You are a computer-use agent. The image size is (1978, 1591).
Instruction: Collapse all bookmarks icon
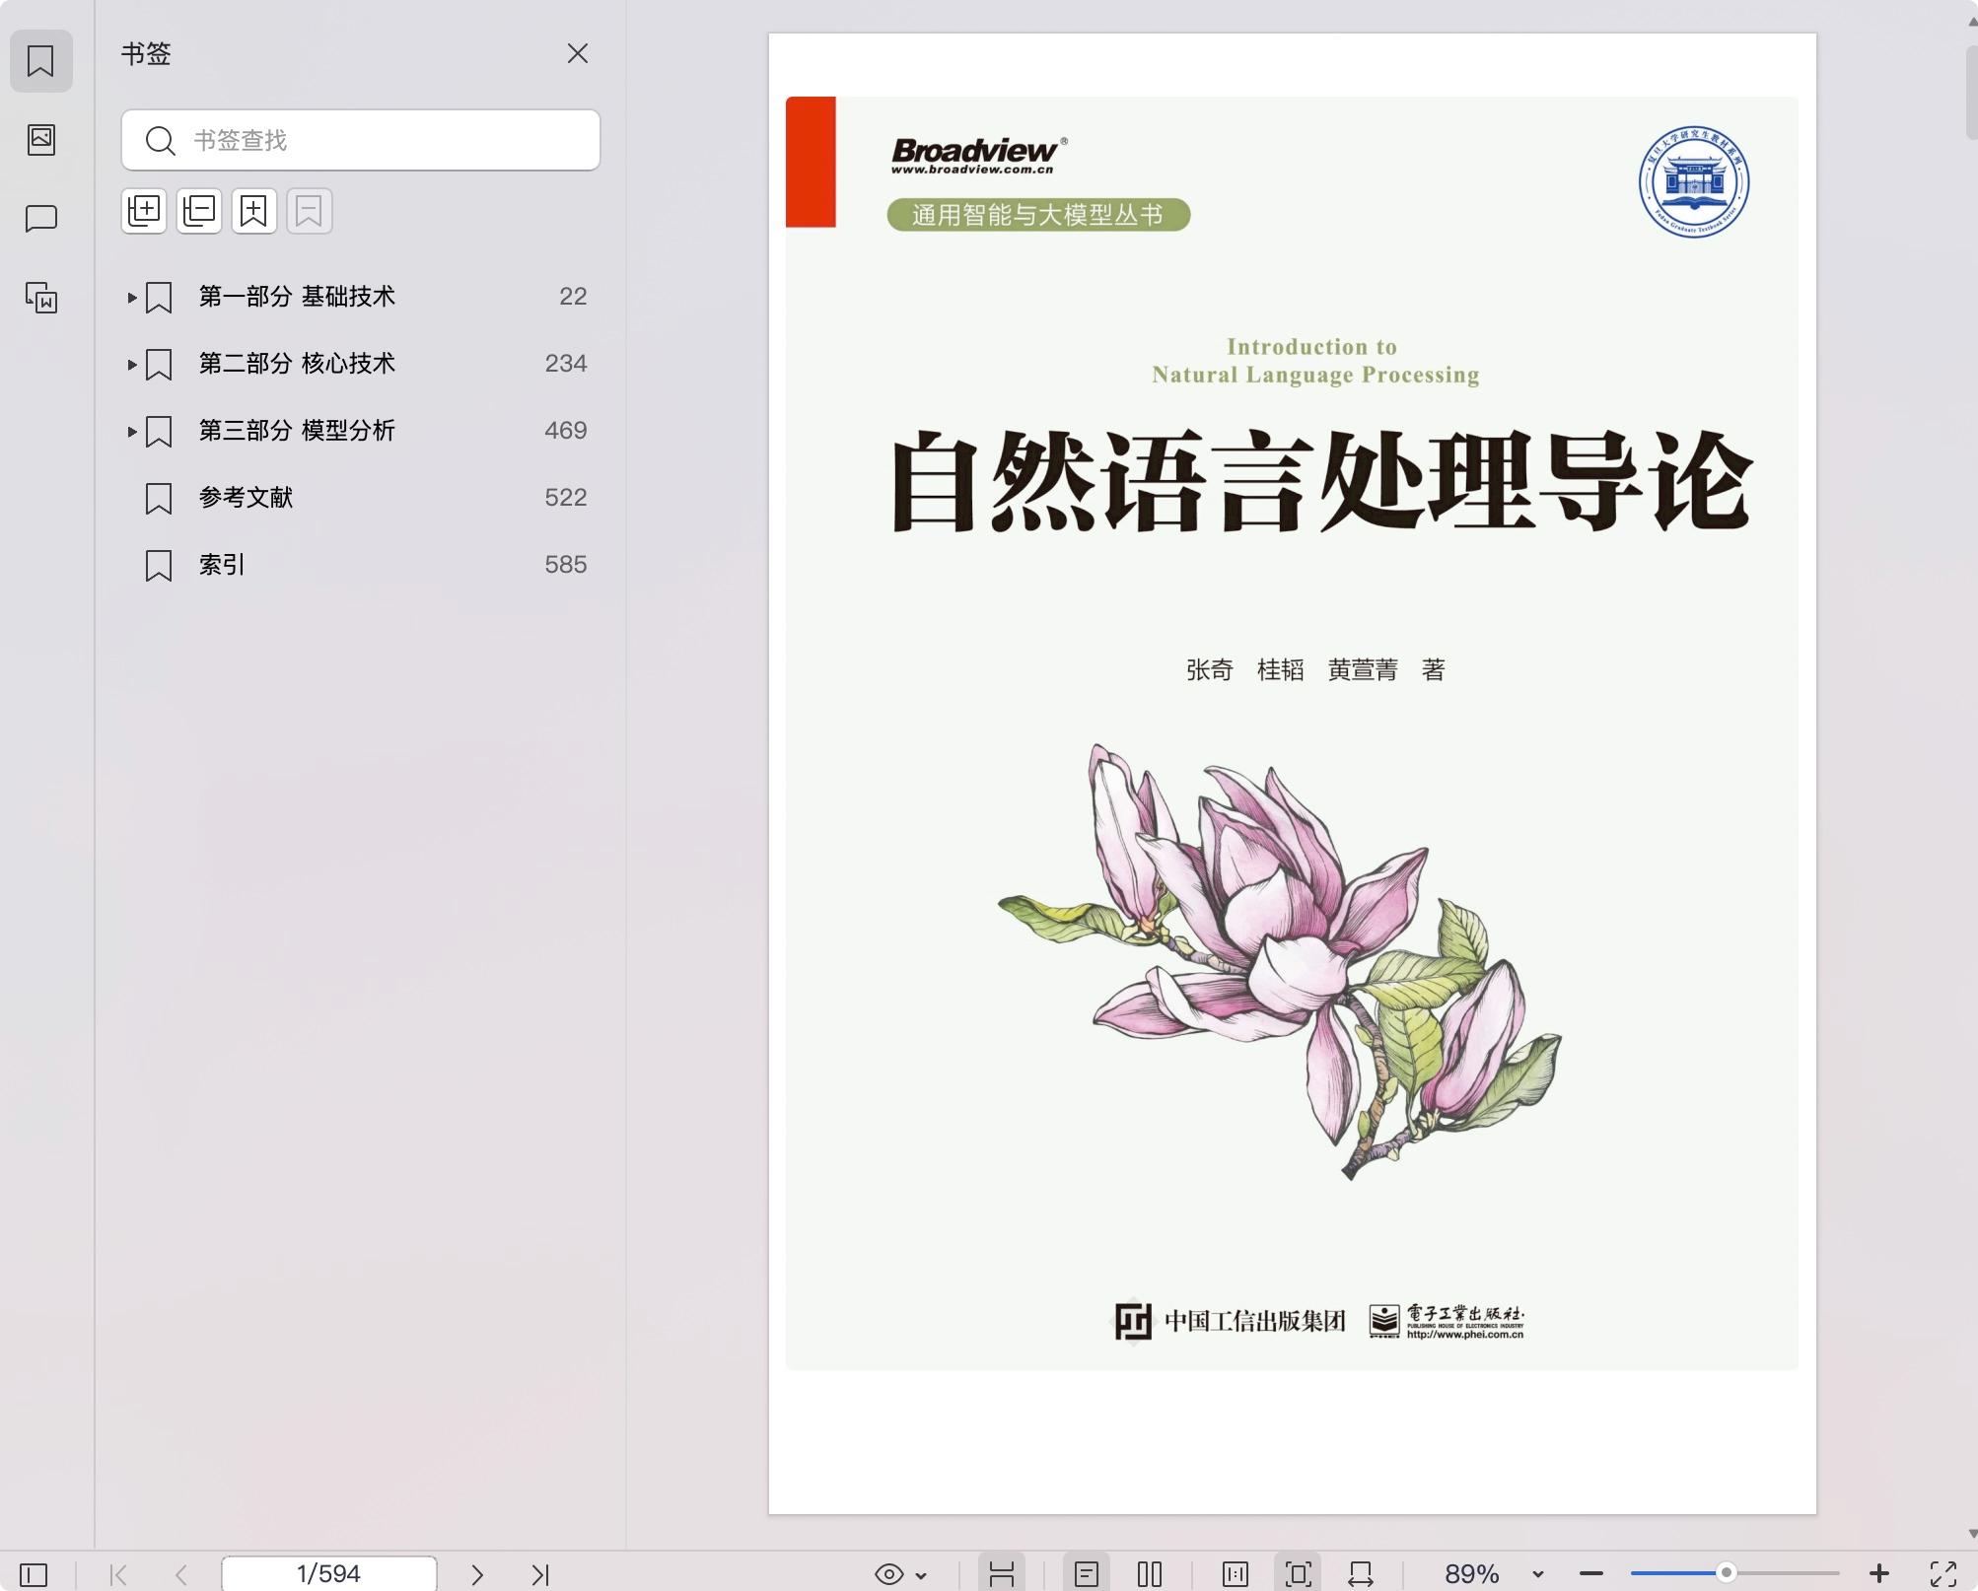pyautogui.click(x=199, y=211)
